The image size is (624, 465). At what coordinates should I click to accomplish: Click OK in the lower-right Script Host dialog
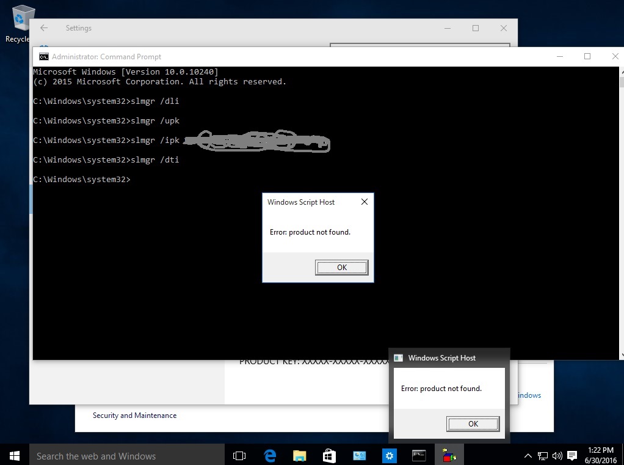473,423
